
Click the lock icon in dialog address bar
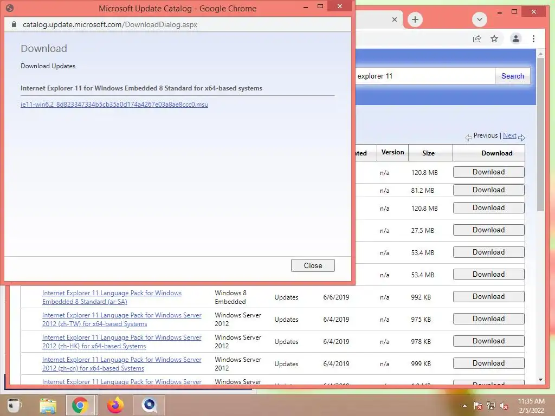click(14, 24)
